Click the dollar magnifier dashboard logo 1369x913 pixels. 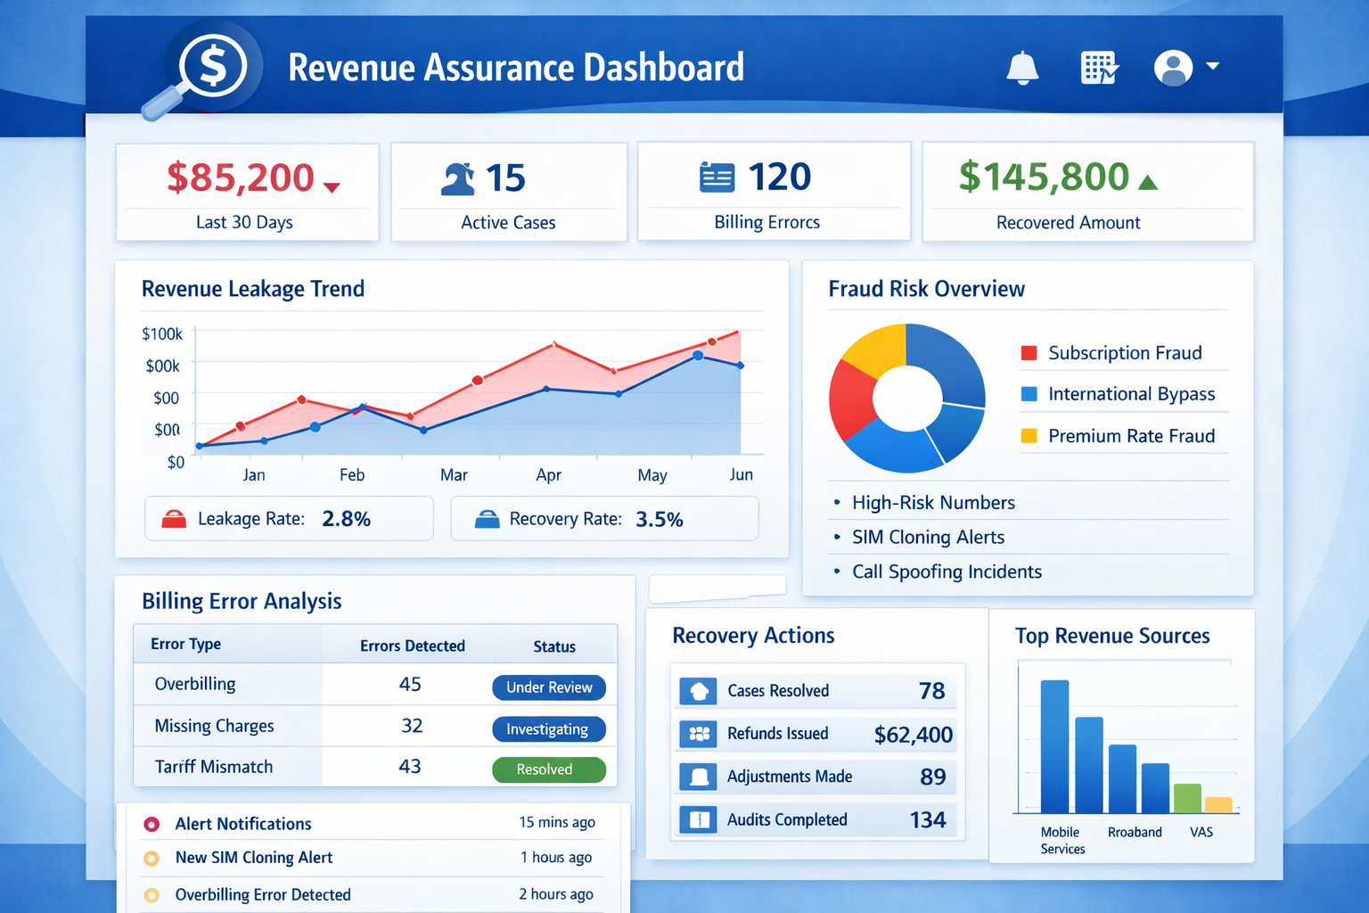tap(203, 70)
